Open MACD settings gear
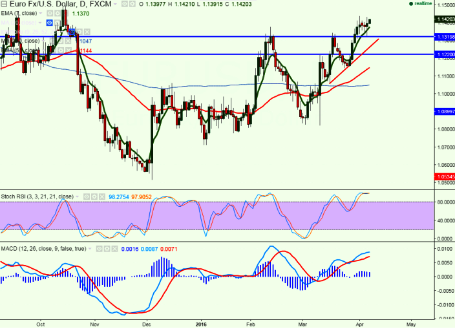 (x=107, y=249)
